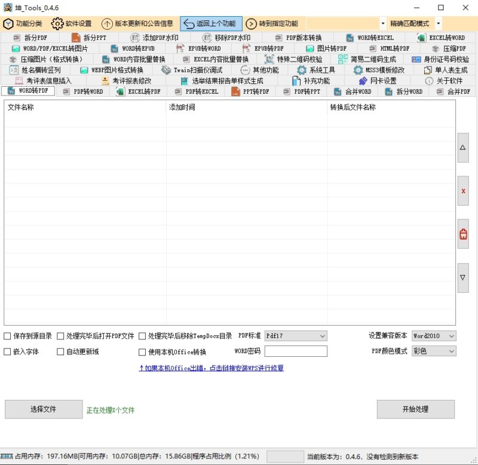Select 简易二维码生成 QR icon
Image resolution: width=478 pixels, height=465 pixels.
click(x=343, y=59)
